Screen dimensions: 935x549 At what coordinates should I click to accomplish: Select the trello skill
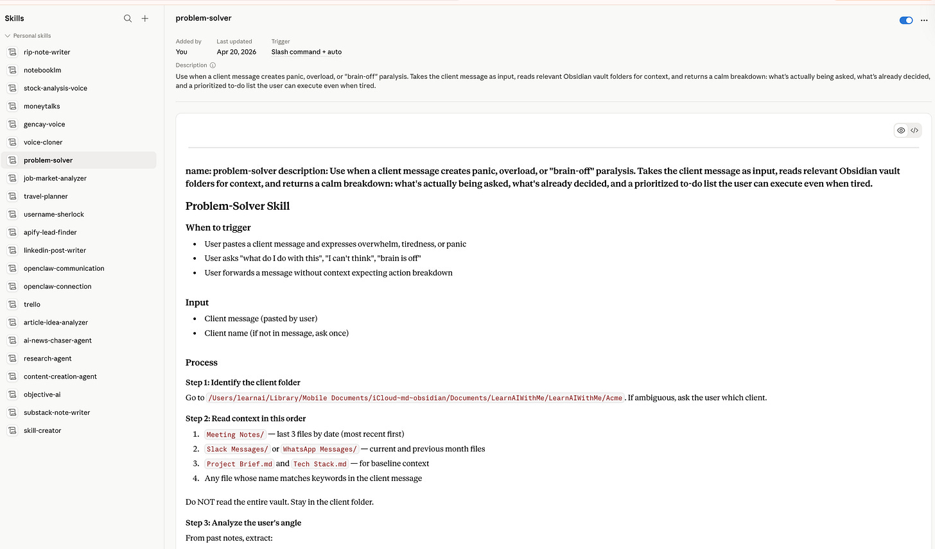tap(79, 304)
